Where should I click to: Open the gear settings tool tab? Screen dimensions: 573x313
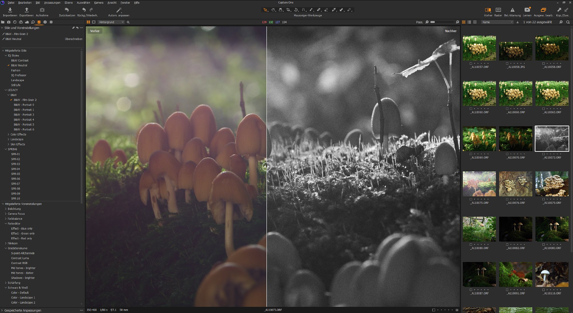click(x=51, y=22)
